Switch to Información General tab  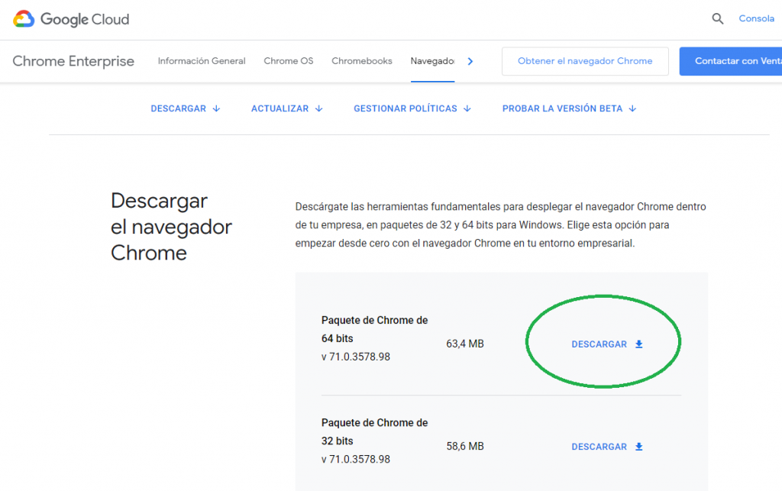pyautogui.click(x=202, y=61)
